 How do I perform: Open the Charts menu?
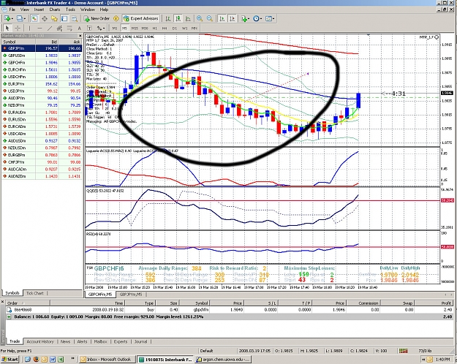pyautogui.click(x=55, y=10)
